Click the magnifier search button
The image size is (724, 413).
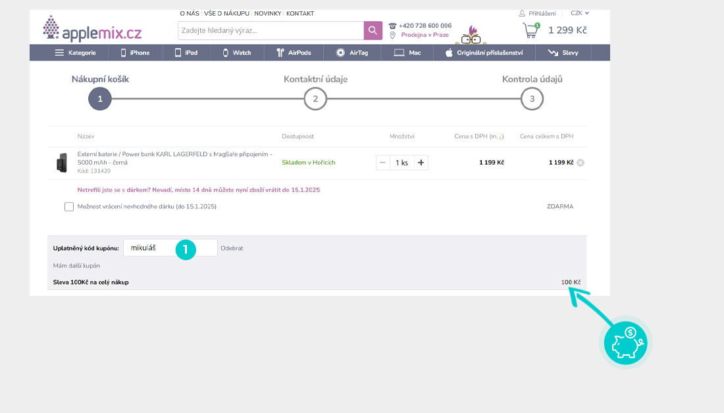373,30
